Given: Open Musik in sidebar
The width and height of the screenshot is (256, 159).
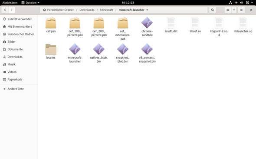Looking at the screenshot, I should click(x=19, y=64).
